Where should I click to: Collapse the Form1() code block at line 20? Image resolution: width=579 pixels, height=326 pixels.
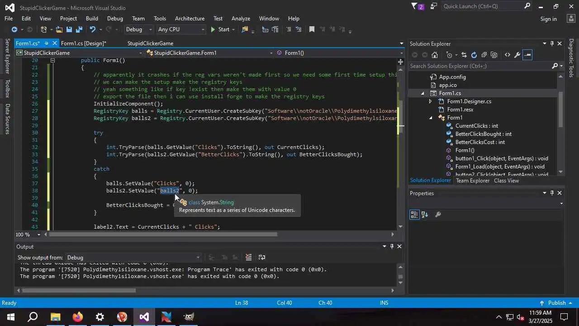[x=52, y=60]
